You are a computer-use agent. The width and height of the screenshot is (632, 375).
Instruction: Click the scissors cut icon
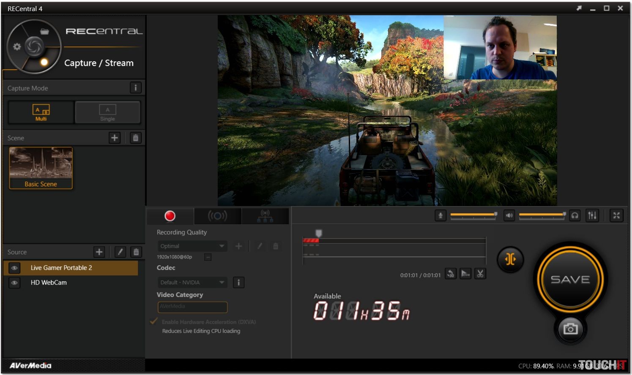(480, 274)
